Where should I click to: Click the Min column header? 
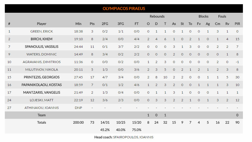(x=78, y=24)
